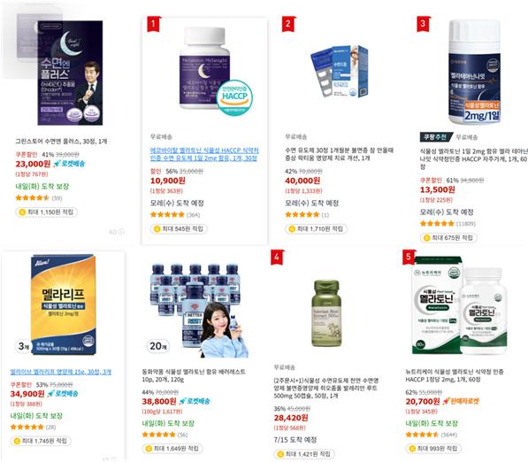Click the HACCP certification badge on melatonin bottle

[234, 97]
